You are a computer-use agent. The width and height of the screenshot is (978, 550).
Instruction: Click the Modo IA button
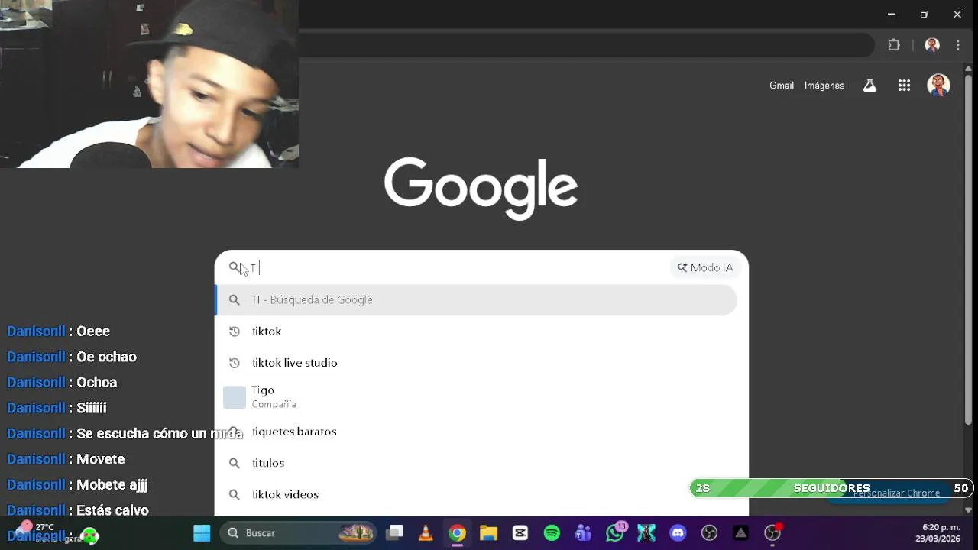[x=705, y=267]
